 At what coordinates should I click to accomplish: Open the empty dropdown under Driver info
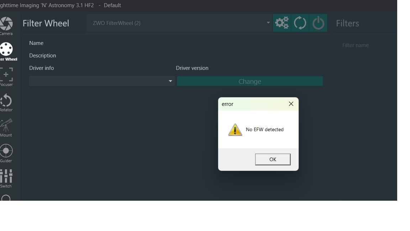[x=102, y=81]
